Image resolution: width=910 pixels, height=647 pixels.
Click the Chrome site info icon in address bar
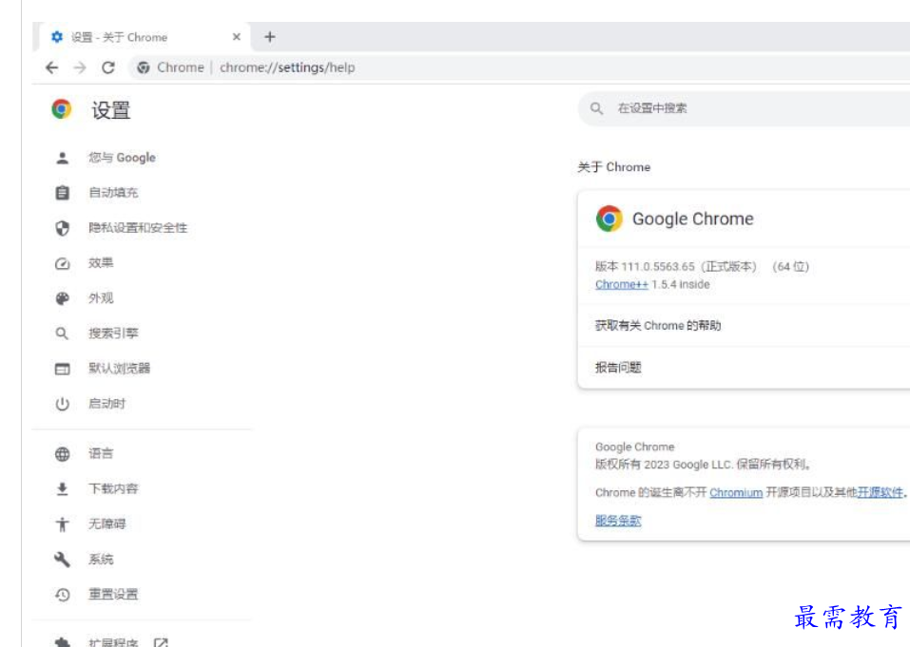coord(144,67)
